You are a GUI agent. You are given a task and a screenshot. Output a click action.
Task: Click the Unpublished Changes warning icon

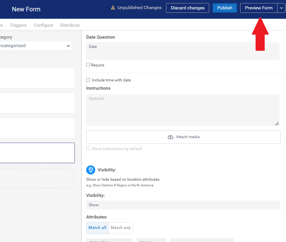tap(113, 8)
